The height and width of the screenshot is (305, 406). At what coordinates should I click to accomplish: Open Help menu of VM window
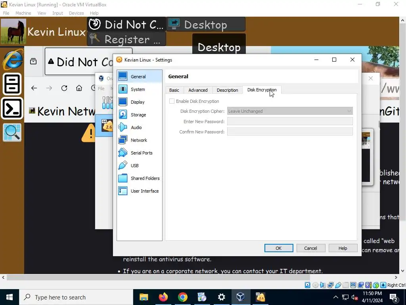click(94, 13)
